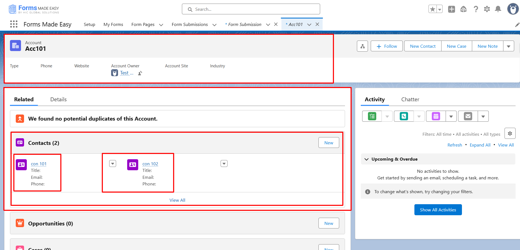Open the Setup gear icon

pos(487,9)
